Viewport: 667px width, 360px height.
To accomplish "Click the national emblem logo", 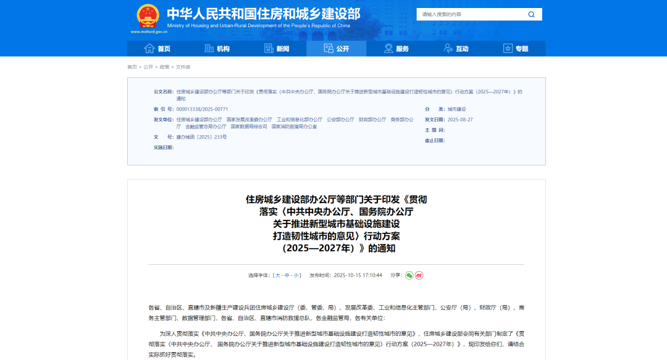I will (147, 15).
